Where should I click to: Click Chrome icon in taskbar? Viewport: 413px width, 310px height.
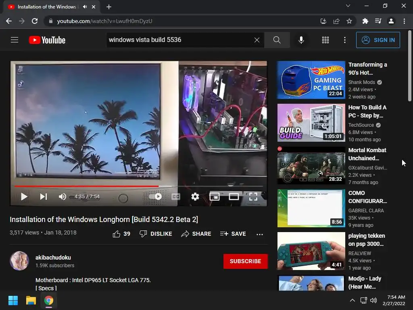(x=49, y=300)
